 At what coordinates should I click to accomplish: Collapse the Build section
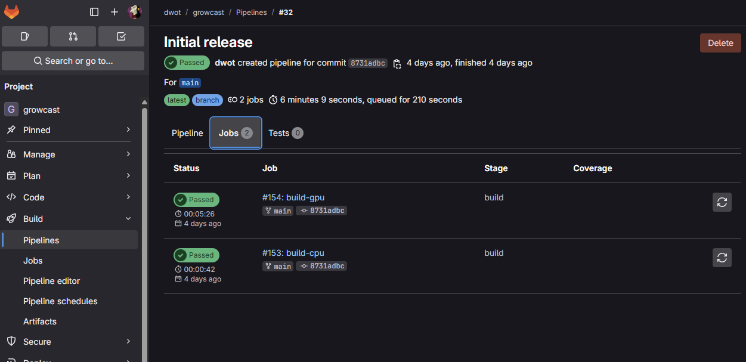click(34, 218)
